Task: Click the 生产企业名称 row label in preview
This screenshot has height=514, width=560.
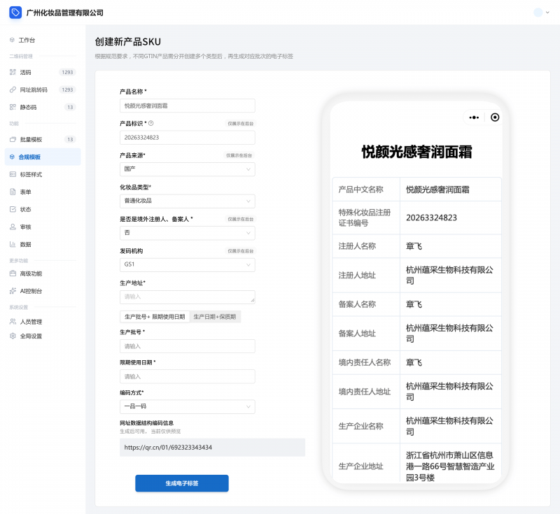Action: [x=360, y=427]
